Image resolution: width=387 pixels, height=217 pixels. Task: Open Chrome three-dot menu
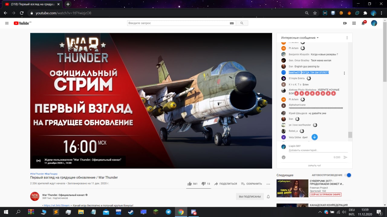[381, 13]
